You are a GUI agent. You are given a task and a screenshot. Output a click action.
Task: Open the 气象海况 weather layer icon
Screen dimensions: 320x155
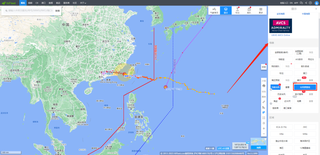(x=214, y=11)
